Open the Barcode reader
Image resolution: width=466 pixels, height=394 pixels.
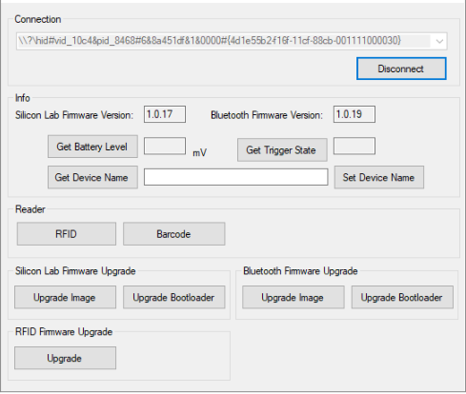pyautogui.click(x=174, y=234)
